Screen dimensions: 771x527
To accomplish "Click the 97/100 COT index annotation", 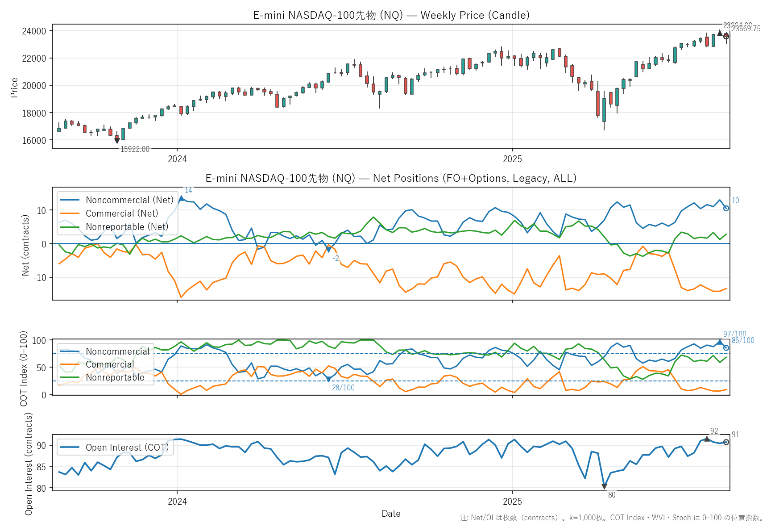I will [x=734, y=334].
